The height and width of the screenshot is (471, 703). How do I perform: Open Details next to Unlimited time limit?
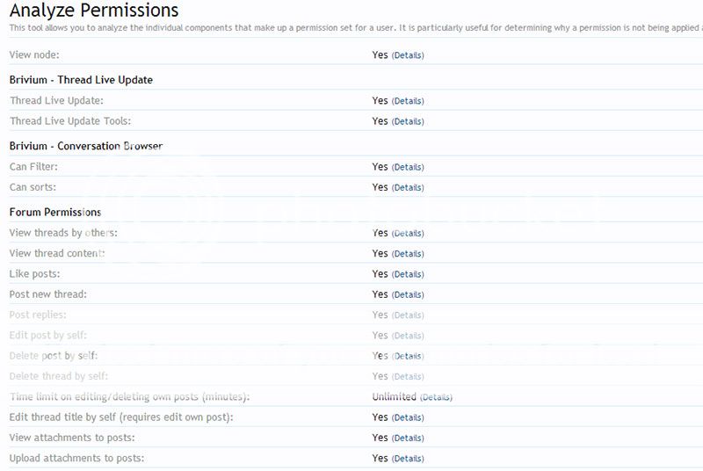[436, 397]
